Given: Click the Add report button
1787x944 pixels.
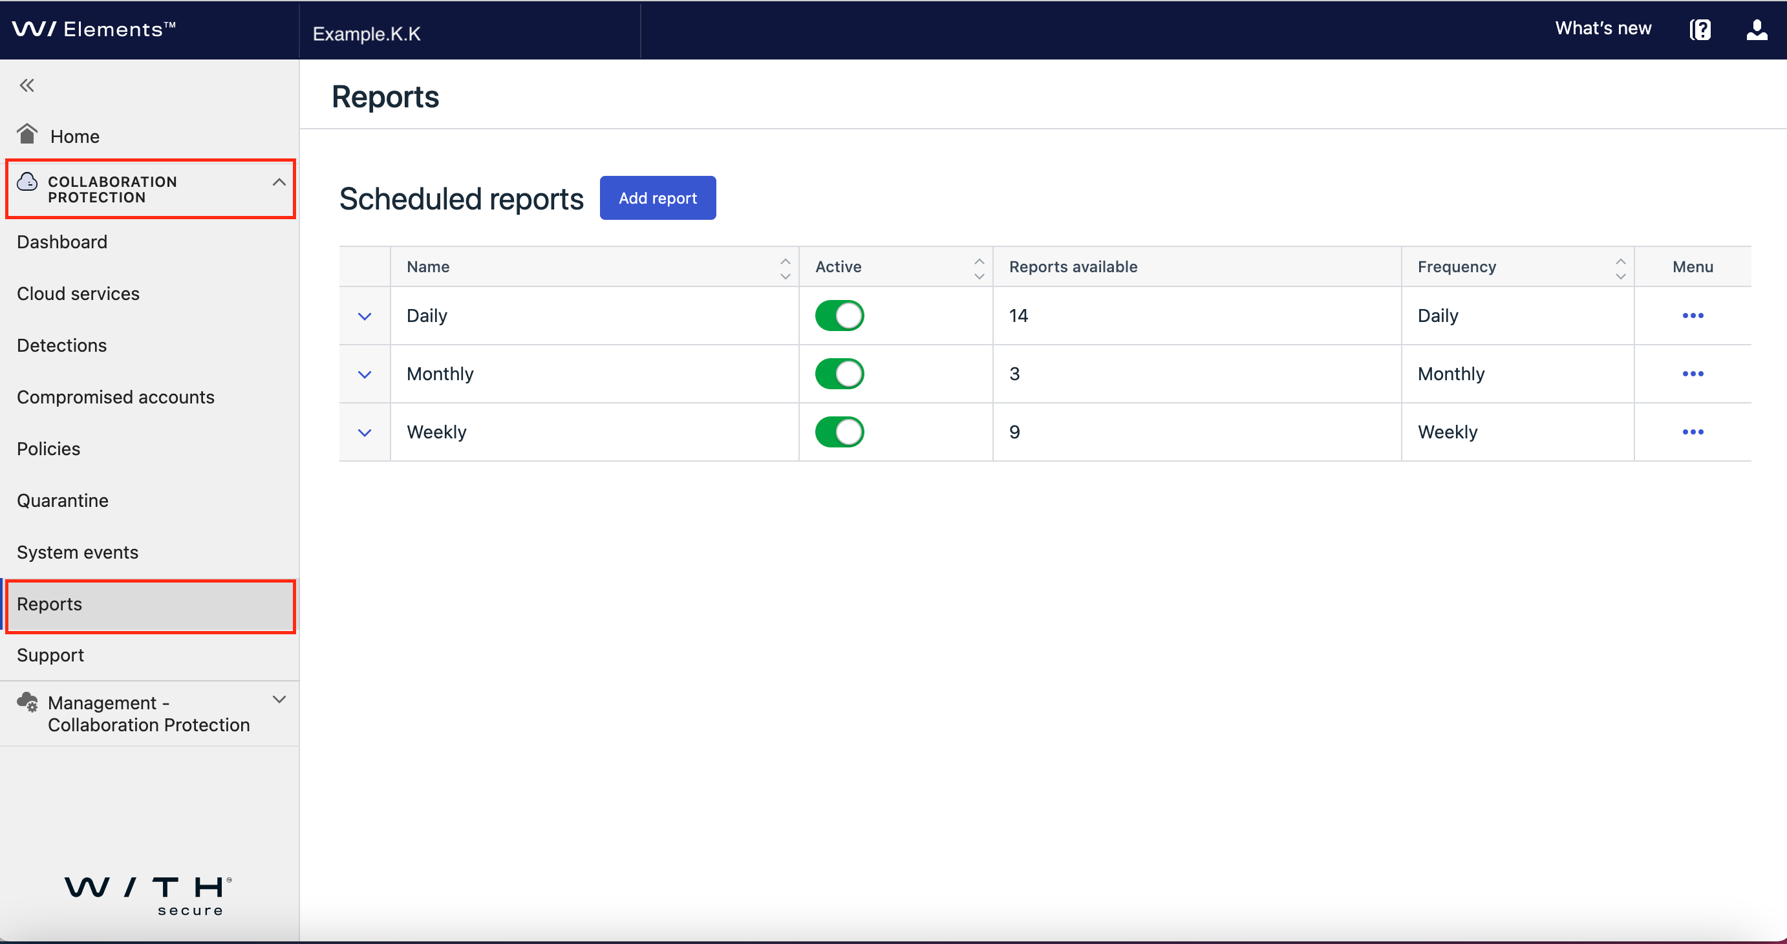Looking at the screenshot, I should click(657, 198).
